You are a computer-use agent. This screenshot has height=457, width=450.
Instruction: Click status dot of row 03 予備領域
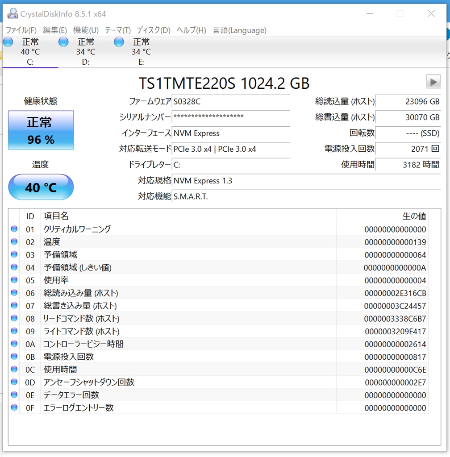[14, 254]
